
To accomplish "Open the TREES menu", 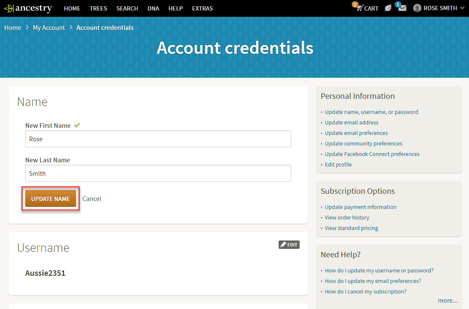I will (98, 8).
